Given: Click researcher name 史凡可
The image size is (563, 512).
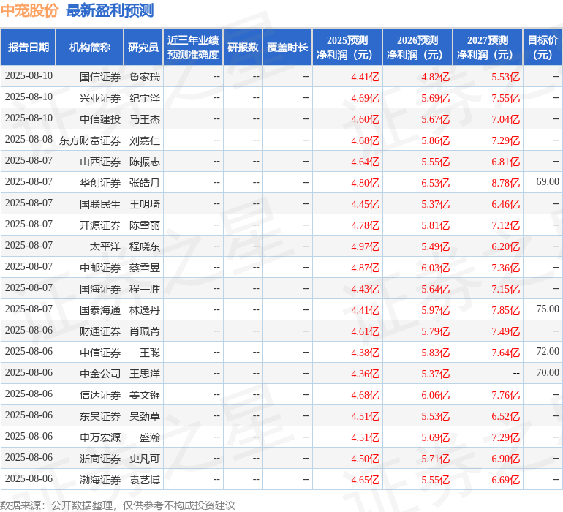Looking at the screenshot, I should pos(144,459).
